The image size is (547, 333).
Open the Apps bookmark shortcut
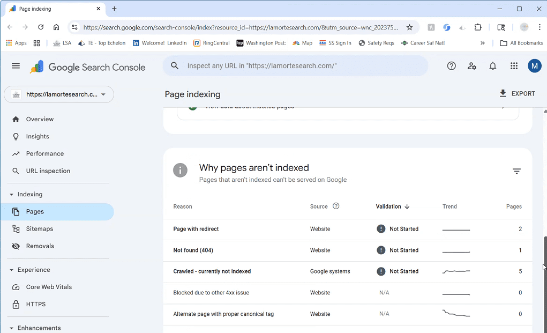coord(17,43)
